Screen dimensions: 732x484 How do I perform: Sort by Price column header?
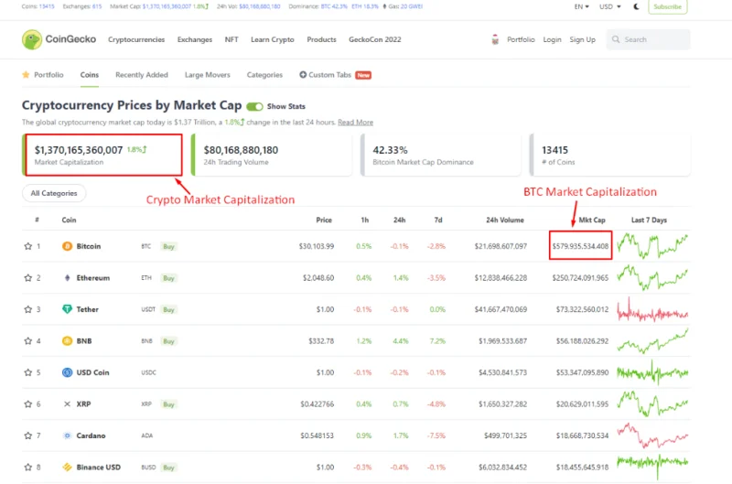324,220
